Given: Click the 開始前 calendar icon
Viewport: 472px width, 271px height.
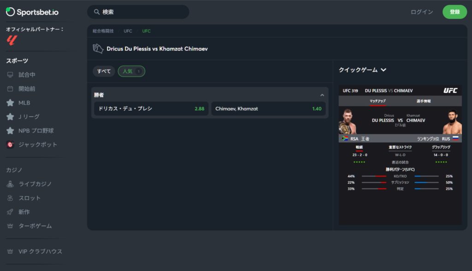Looking at the screenshot, I should (x=10, y=89).
